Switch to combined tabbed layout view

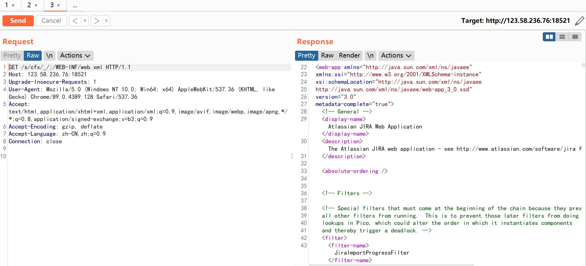(575, 37)
